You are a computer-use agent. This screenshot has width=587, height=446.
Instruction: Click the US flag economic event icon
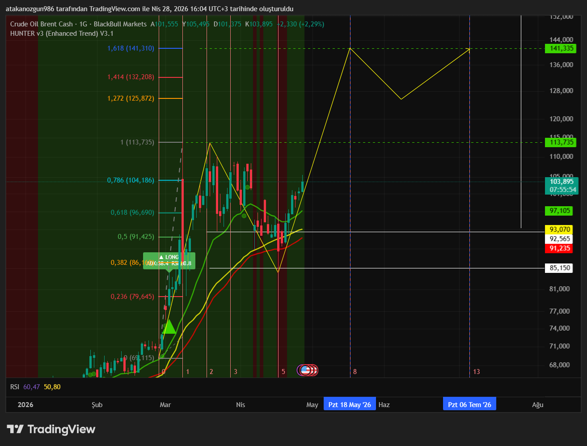tap(305, 370)
